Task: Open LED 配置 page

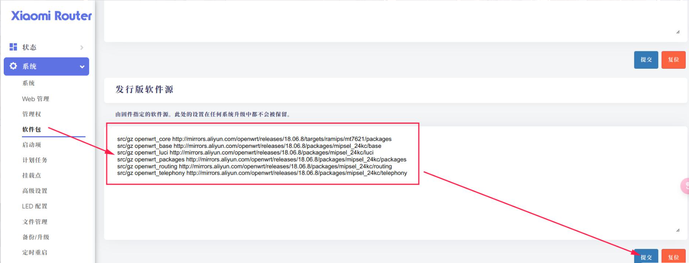Action: [35, 206]
